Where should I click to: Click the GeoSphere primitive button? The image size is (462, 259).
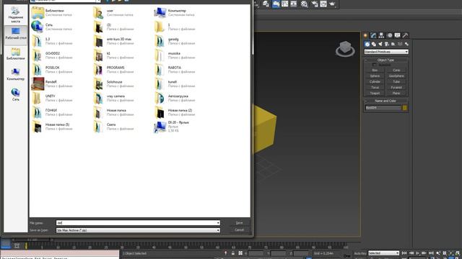click(396, 76)
